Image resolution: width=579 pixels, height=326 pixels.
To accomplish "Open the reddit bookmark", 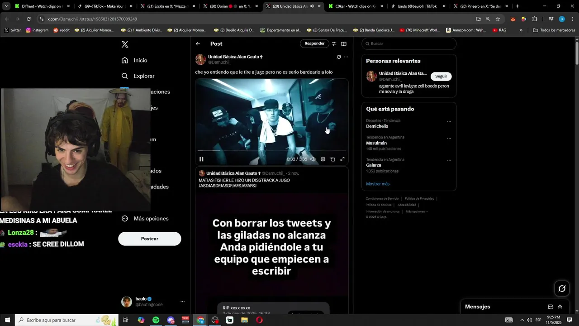I will coord(62,30).
